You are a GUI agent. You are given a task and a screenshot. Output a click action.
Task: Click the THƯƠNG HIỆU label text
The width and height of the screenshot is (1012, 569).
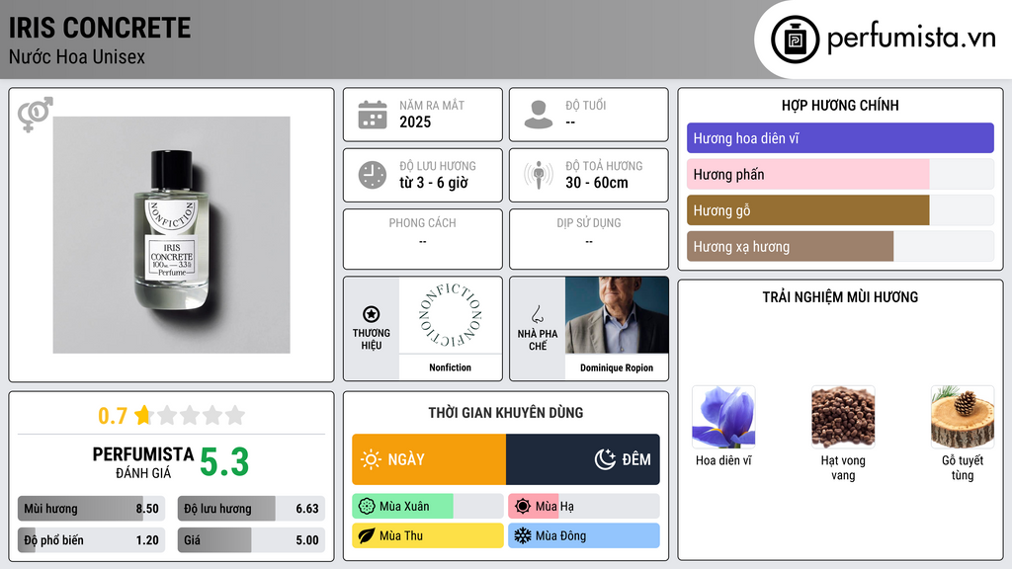(372, 340)
